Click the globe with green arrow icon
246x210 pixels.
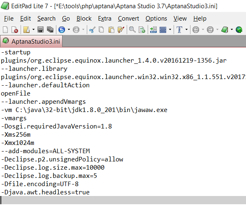[239, 30]
